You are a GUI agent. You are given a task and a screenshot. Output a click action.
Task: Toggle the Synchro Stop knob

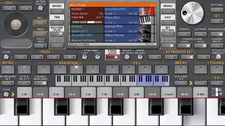(x=98, y=57)
